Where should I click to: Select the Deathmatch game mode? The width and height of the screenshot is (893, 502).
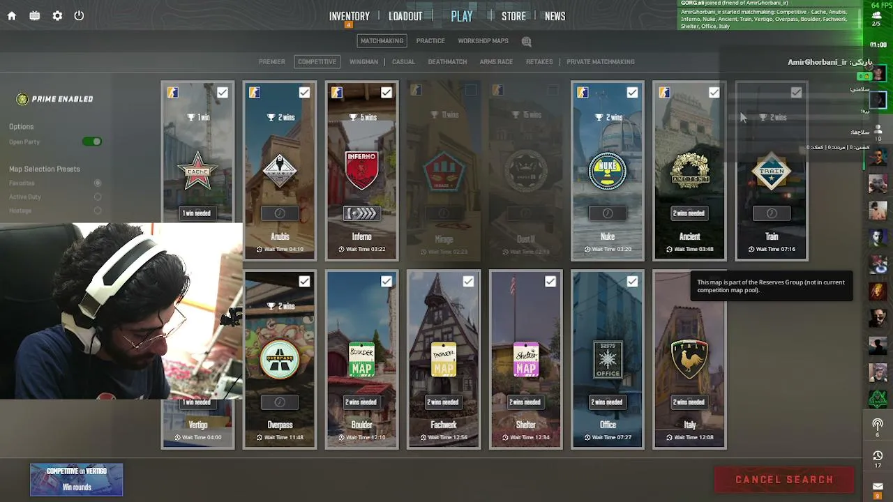[447, 62]
